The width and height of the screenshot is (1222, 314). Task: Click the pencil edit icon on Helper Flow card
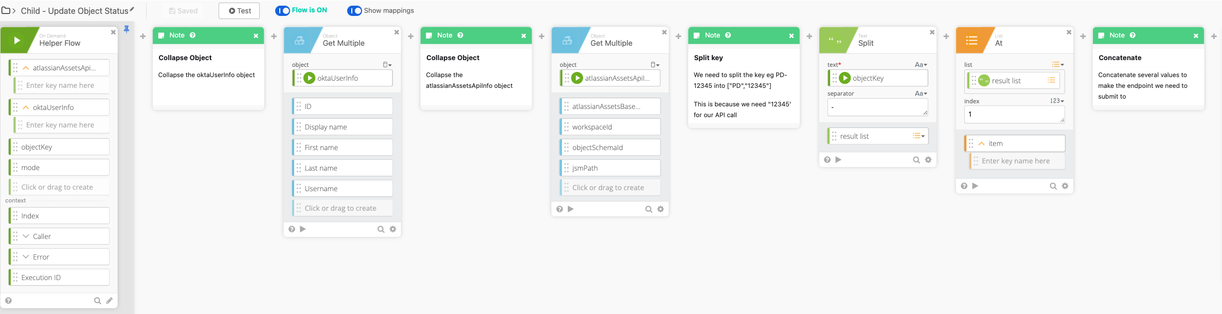[x=110, y=301]
